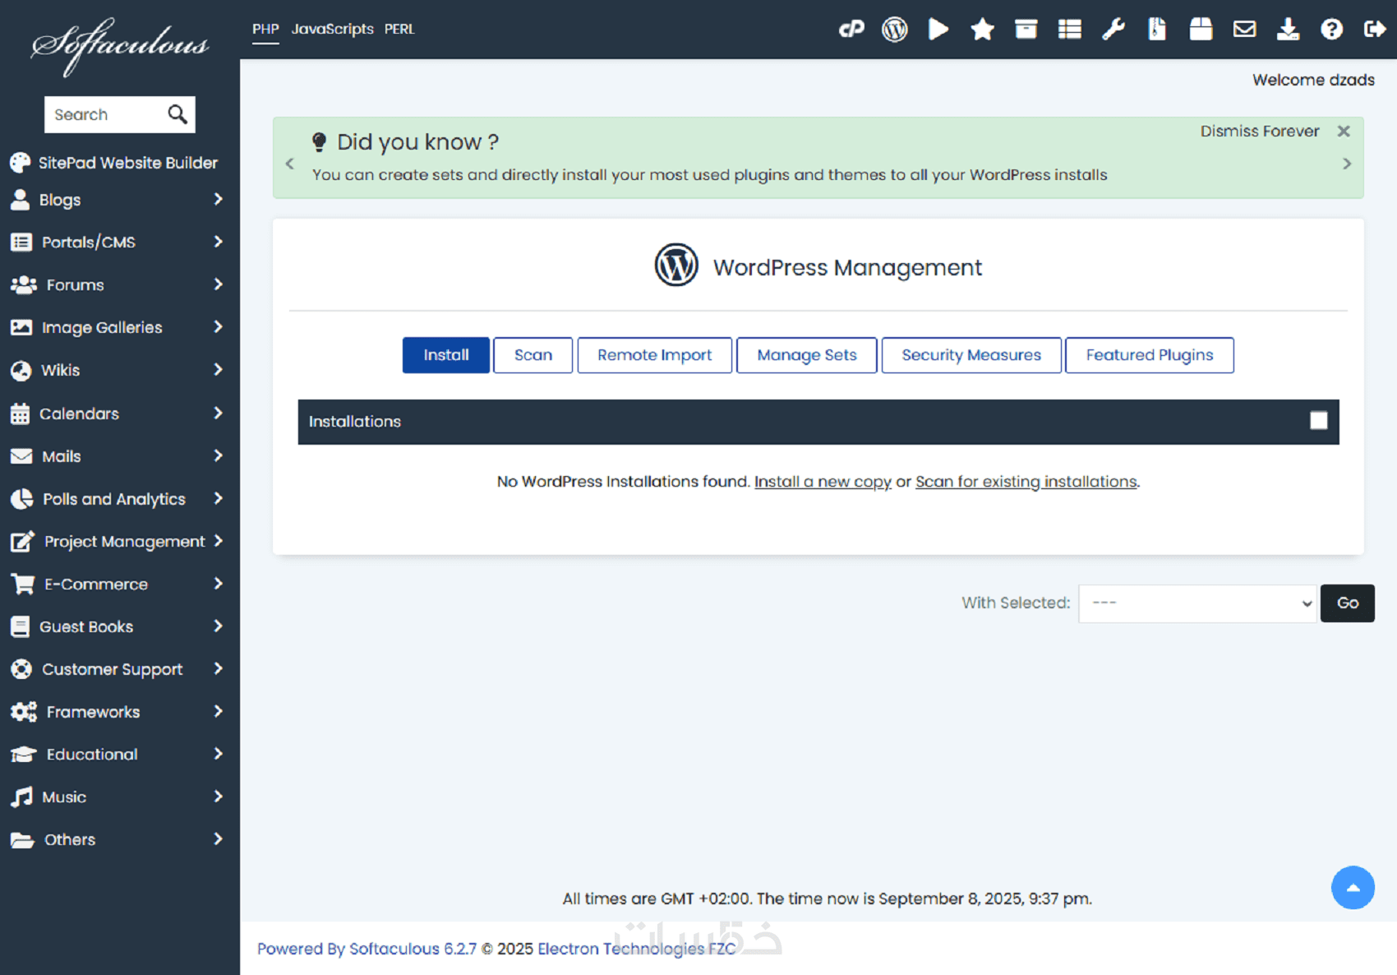Select the Install button
Screen dimensions: 1397x975
point(446,355)
